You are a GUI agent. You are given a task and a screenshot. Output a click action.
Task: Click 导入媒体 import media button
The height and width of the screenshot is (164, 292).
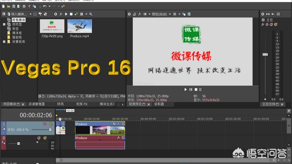tap(17, 14)
